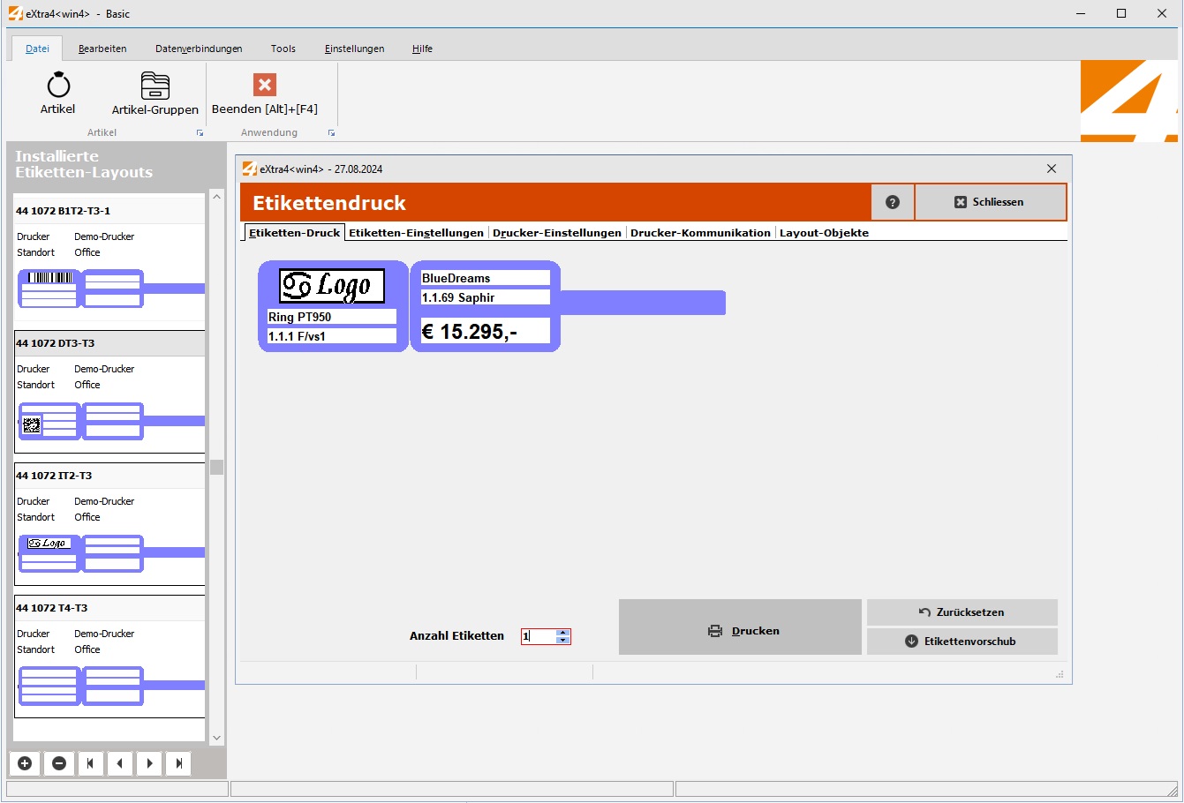Remove a layout with the minus icon
1184x803 pixels.
59,763
